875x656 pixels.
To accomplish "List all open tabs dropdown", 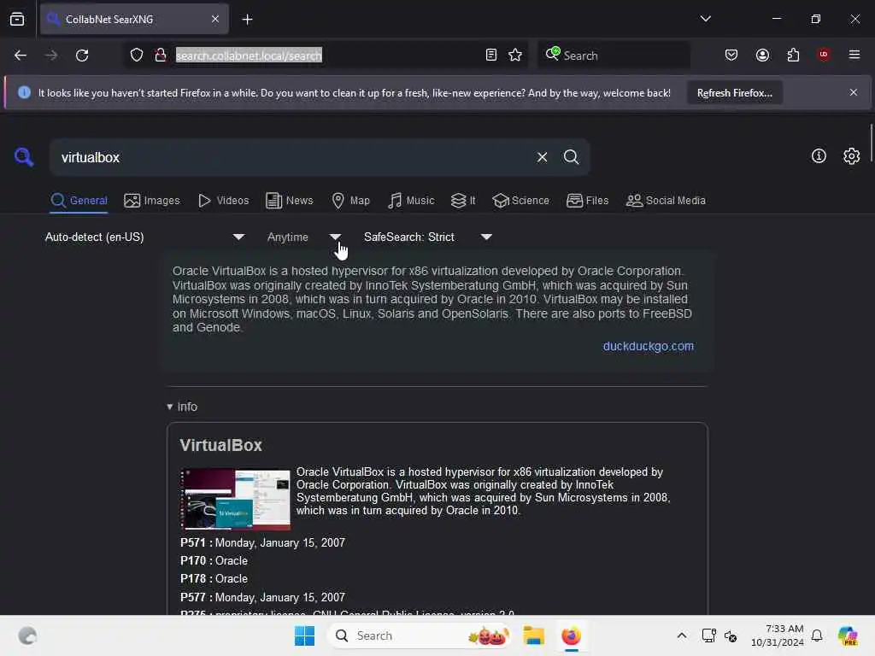I will [705, 19].
